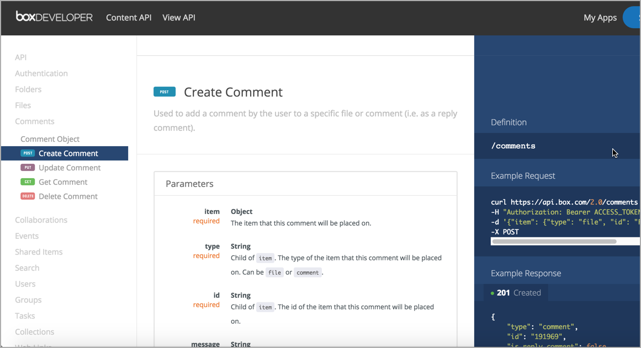The height and width of the screenshot is (348, 641).
Task: Expand the Folders section in sidebar
Action: click(28, 89)
